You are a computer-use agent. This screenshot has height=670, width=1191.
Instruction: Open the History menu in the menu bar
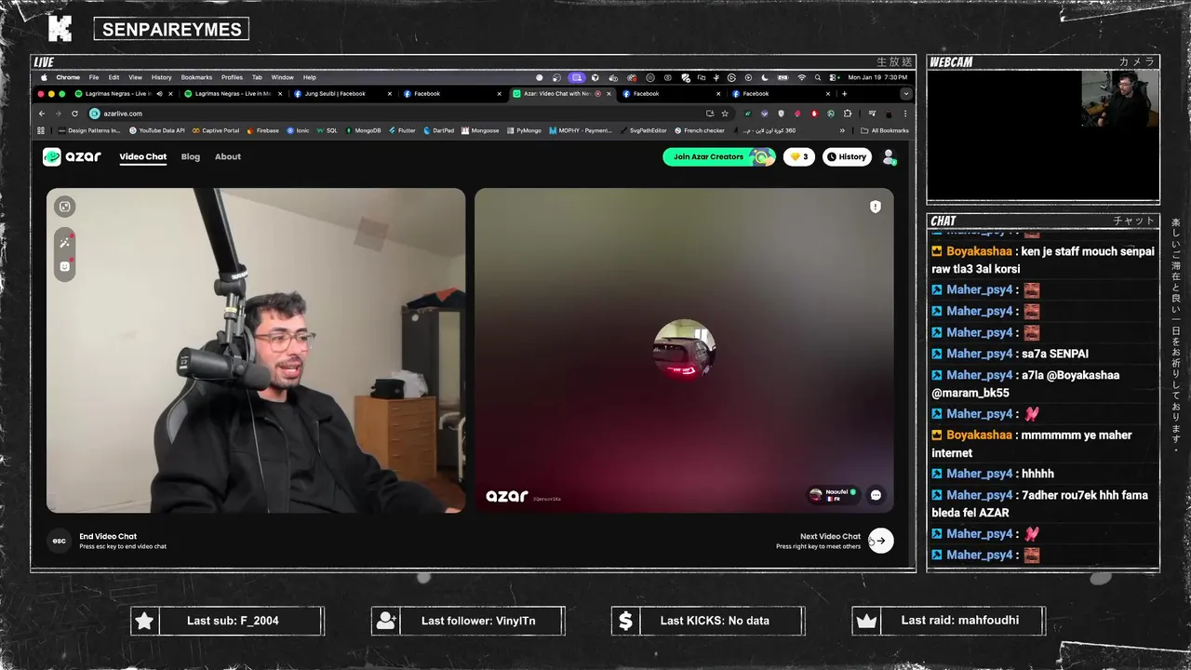tap(162, 77)
